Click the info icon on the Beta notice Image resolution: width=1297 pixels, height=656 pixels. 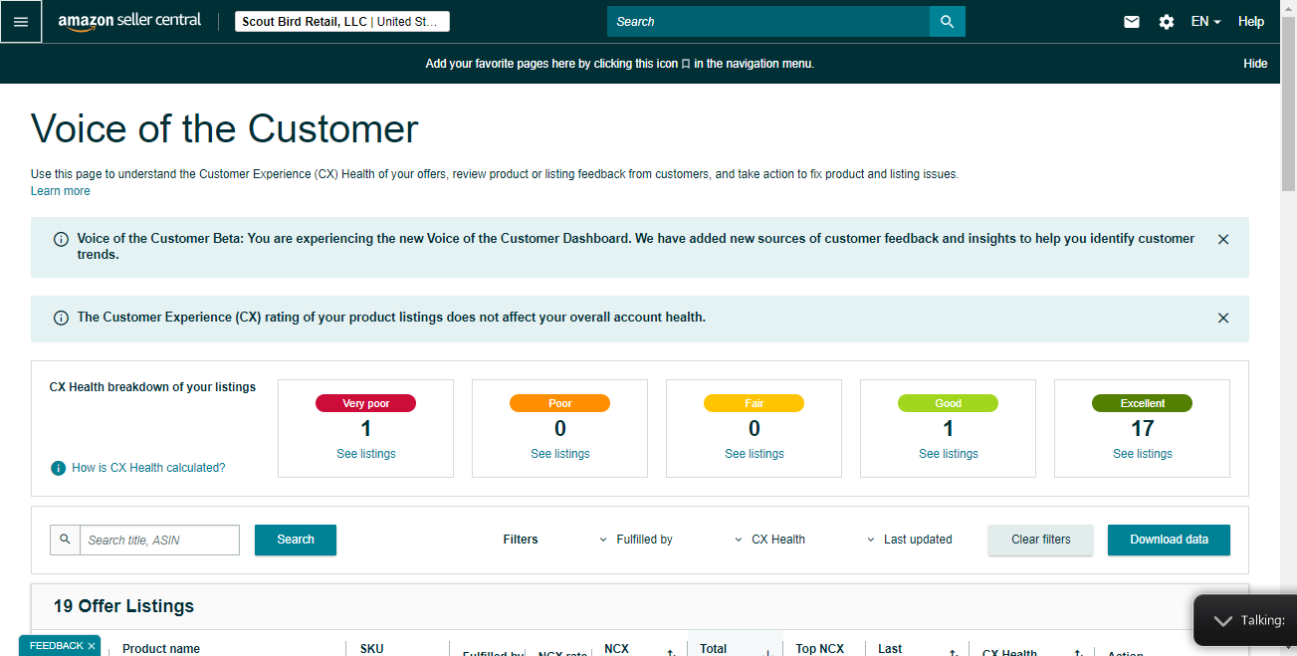click(61, 239)
